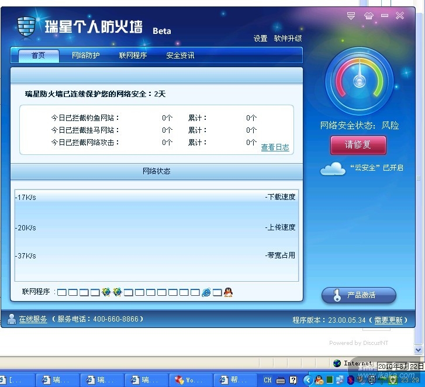Click the system clock showing 23:29
Viewport: 425px width, 387px height.
point(410,380)
